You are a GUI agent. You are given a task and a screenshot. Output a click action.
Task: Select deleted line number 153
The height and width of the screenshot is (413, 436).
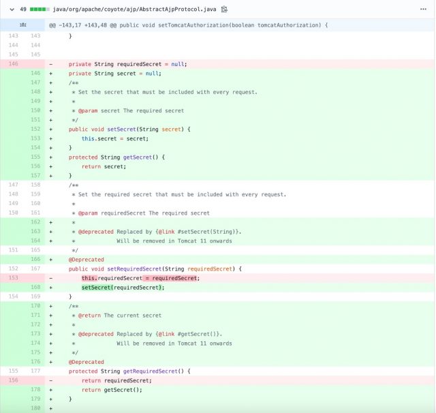tap(13, 278)
